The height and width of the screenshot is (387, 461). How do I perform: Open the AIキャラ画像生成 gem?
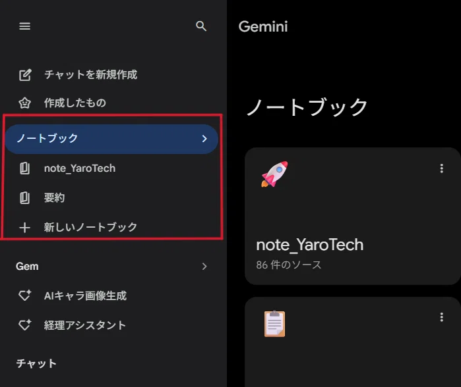pyautogui.click(x=85, y=296)
